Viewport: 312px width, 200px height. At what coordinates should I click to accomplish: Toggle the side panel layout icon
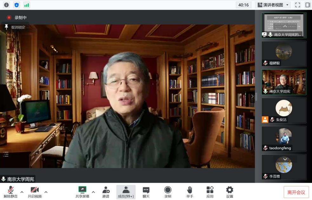308,5
